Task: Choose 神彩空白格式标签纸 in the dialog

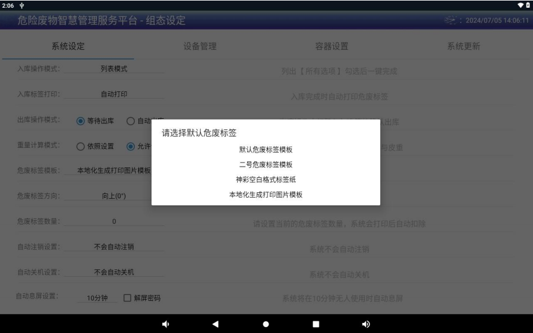Action: 266,179
